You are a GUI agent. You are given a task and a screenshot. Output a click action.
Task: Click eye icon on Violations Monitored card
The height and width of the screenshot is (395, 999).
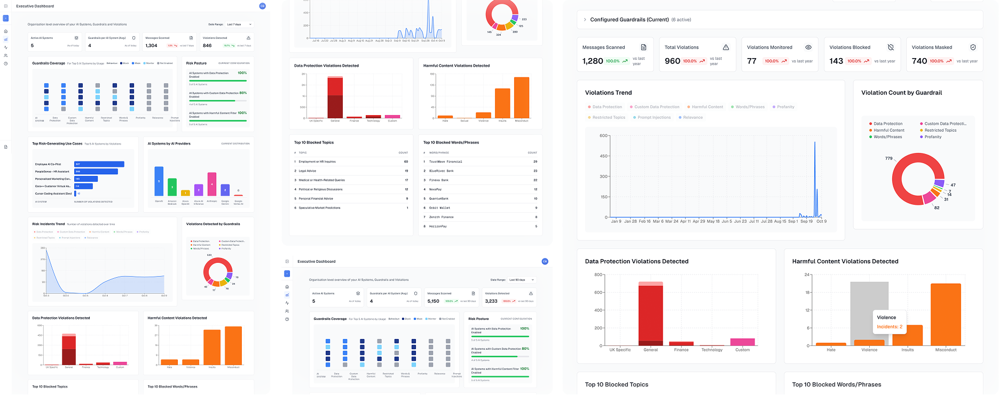[808, 47]
